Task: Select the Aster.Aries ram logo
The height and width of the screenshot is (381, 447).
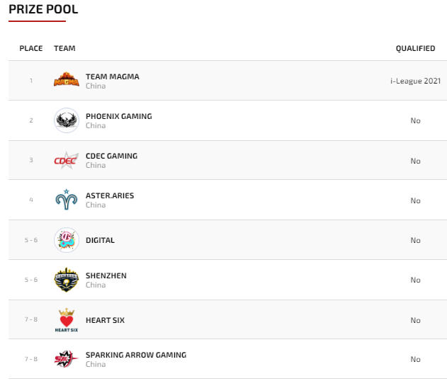Action: tap(67, 200)
